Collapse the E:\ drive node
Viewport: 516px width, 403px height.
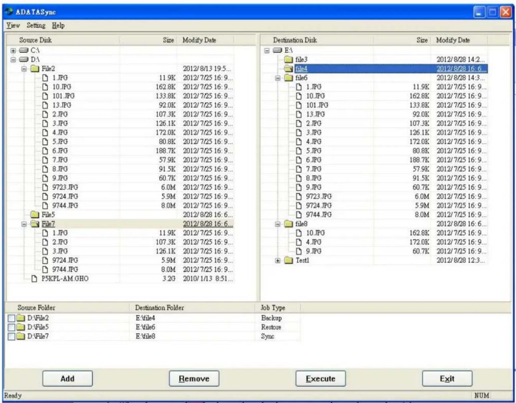[x=267, y=51]
